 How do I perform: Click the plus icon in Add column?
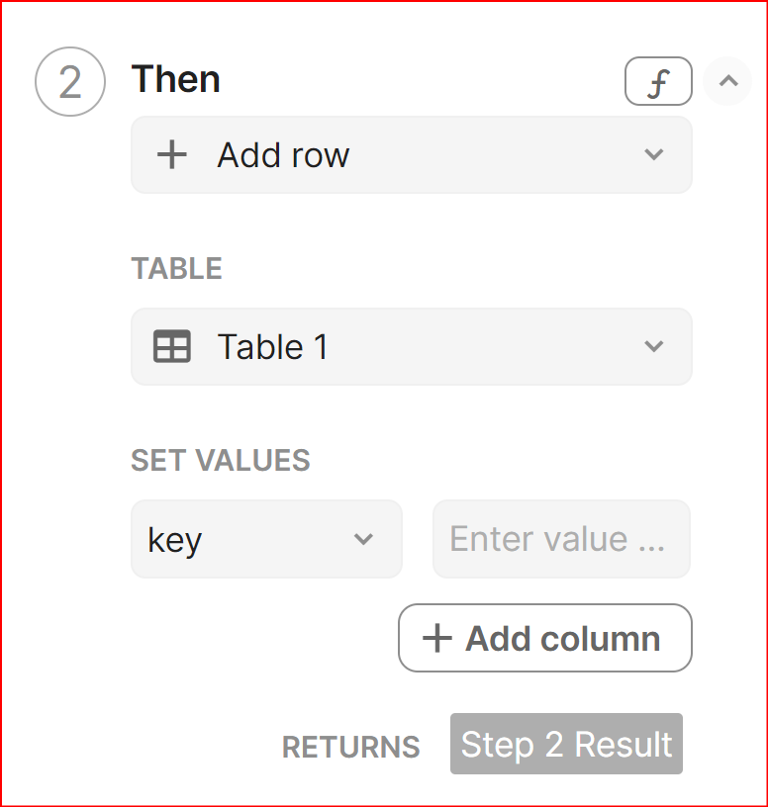(x=436, y=639)
